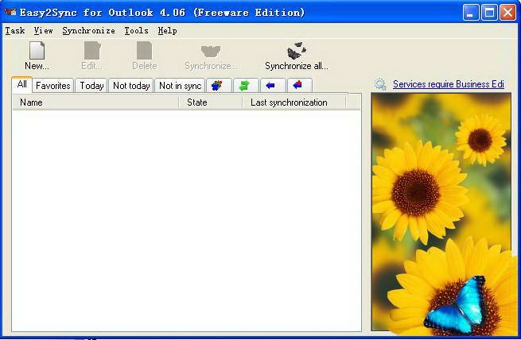Click the Easy2Sync title bar app icon
Viewport: 521px width, 340px height.
click(10, 12)
